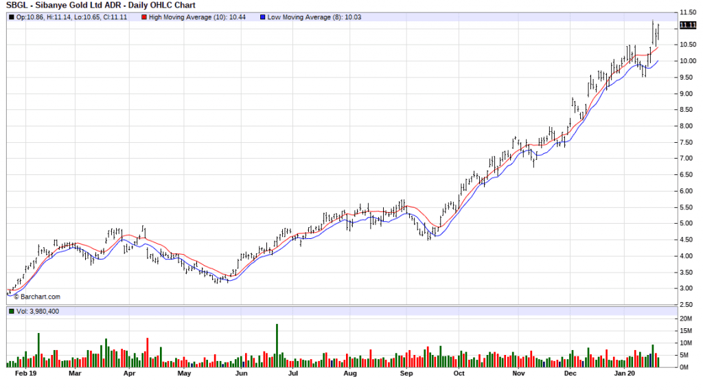The width and height of the screenshot is (703, 392).
Task: Click the Dec month axis label
Action: point(570,374)
